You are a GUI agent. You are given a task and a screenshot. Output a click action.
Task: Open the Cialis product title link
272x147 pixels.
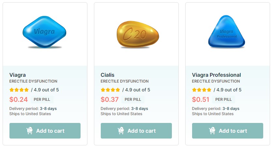click(108, 75)
